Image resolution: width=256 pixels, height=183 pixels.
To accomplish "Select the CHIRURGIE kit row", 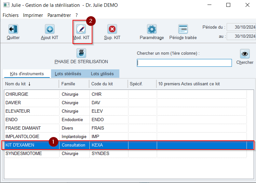I will [125, 94].
